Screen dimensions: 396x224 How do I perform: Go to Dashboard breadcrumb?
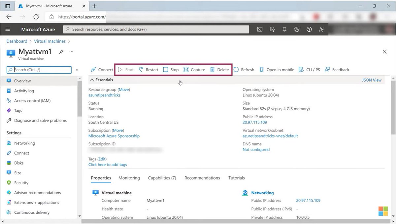[17, 41]
